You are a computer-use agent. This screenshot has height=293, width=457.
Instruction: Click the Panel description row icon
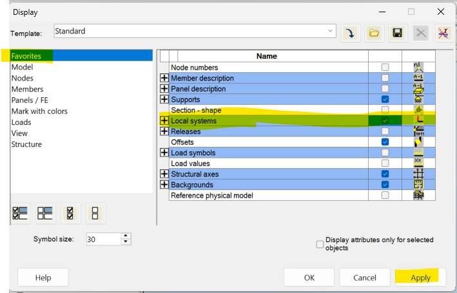coord(418,88)
